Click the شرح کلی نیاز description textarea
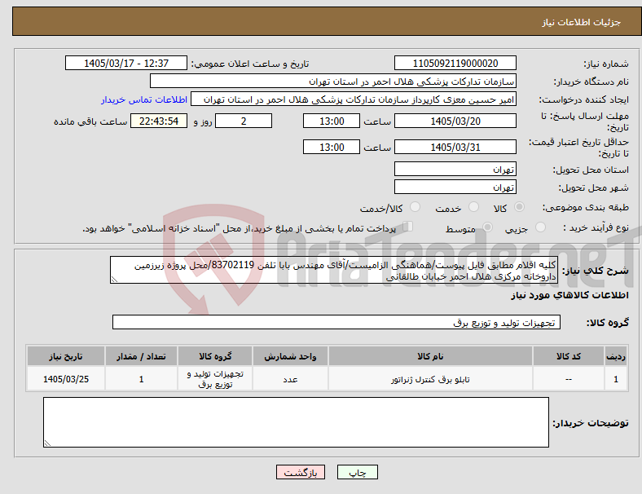Viewport: 642px width, 494px height. pos(334,271)
